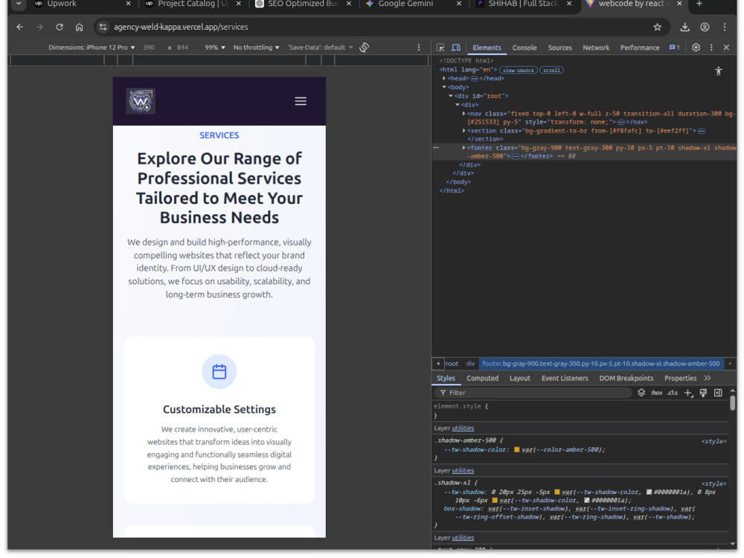Open the DOM Breakpoints tab

point(626,378)
